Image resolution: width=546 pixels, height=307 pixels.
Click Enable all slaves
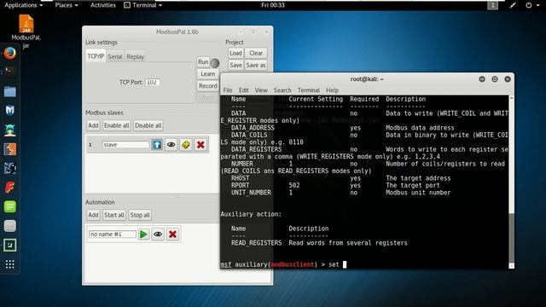116,125
